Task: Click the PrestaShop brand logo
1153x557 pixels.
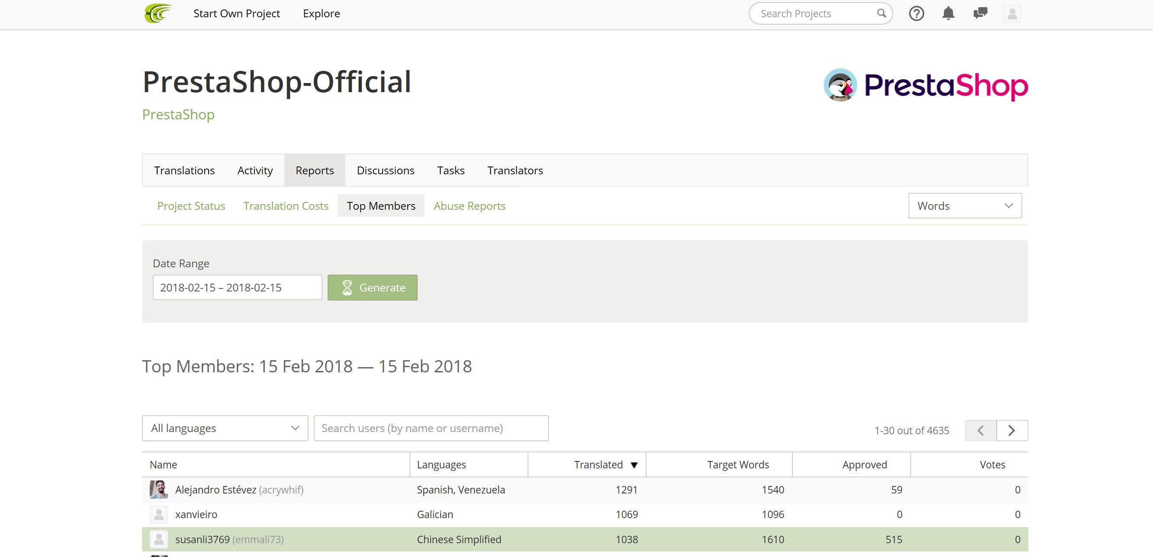Action: (926, 85)
